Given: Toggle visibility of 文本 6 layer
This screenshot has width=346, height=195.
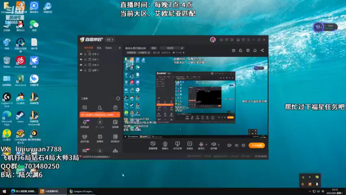Looking at the screenshot, I should pyautogui.click(x=81, y=65).
